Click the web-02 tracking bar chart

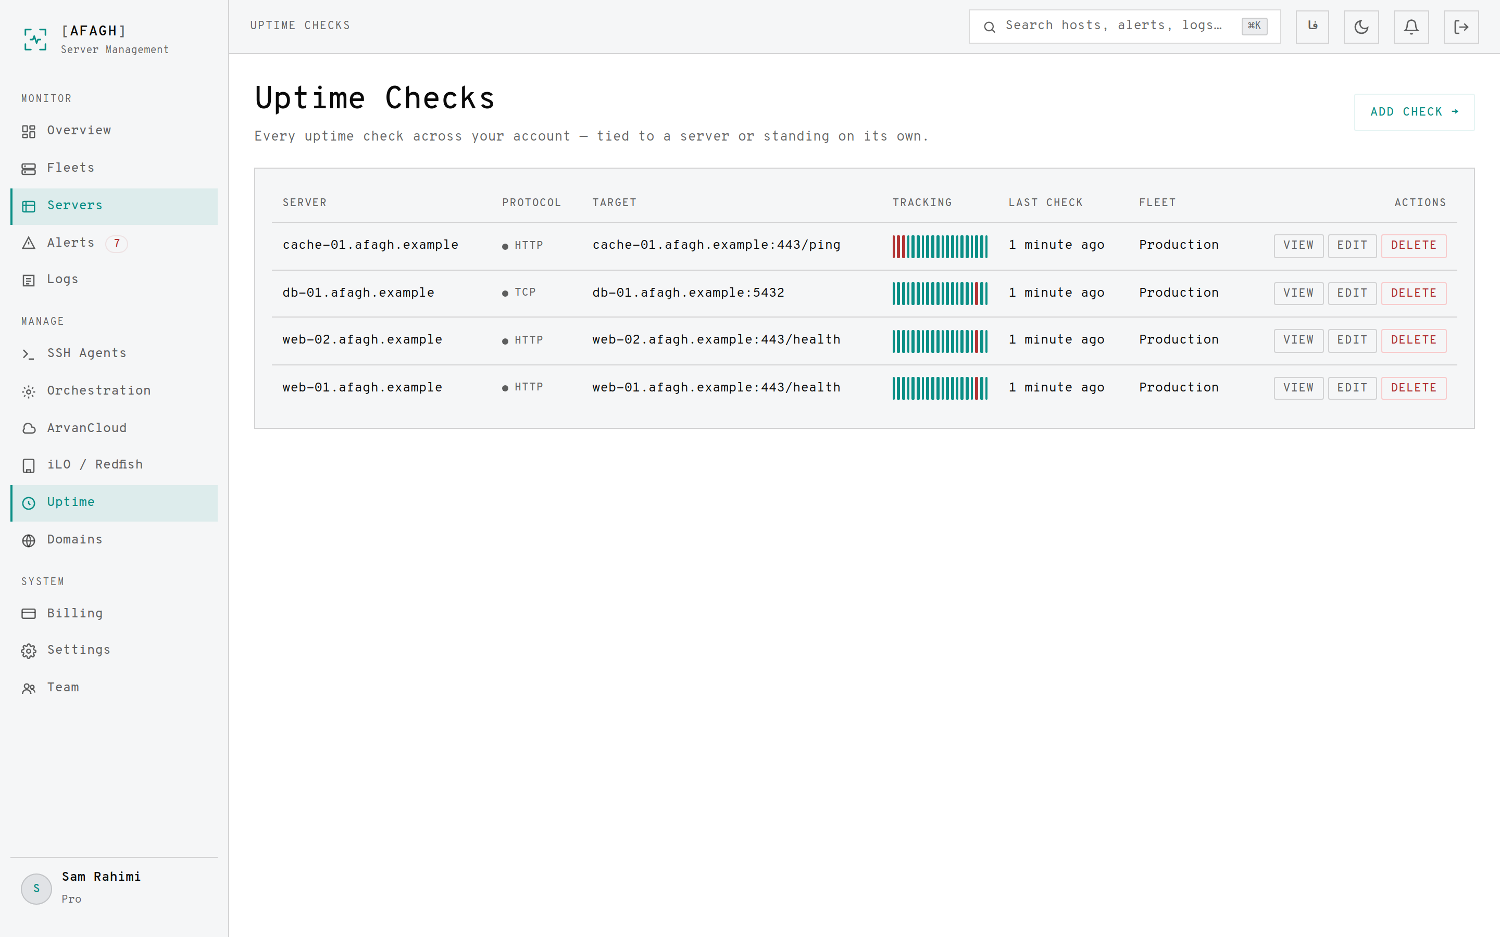pyautogui.click(x=940, y=341)
